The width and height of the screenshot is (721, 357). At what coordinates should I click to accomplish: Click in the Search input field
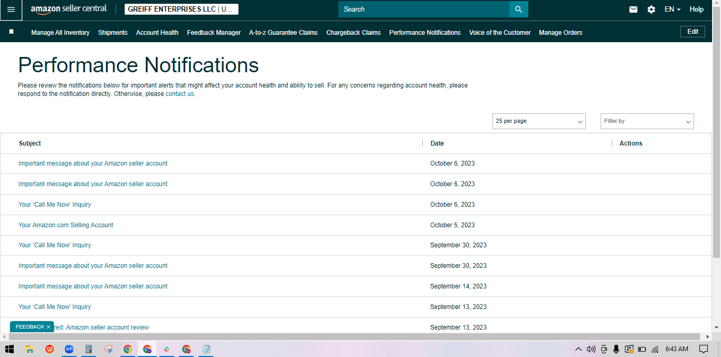pos(424,9)
